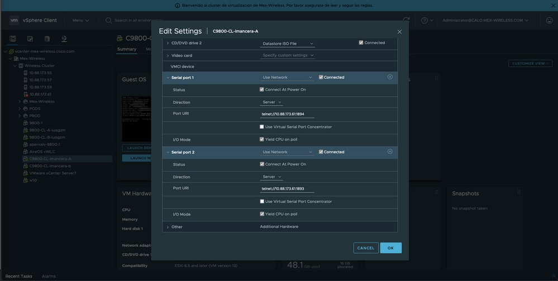Expand the PODS folder in tree
Viewport: 558px width, 281px height.
click(x=20, y=109)
